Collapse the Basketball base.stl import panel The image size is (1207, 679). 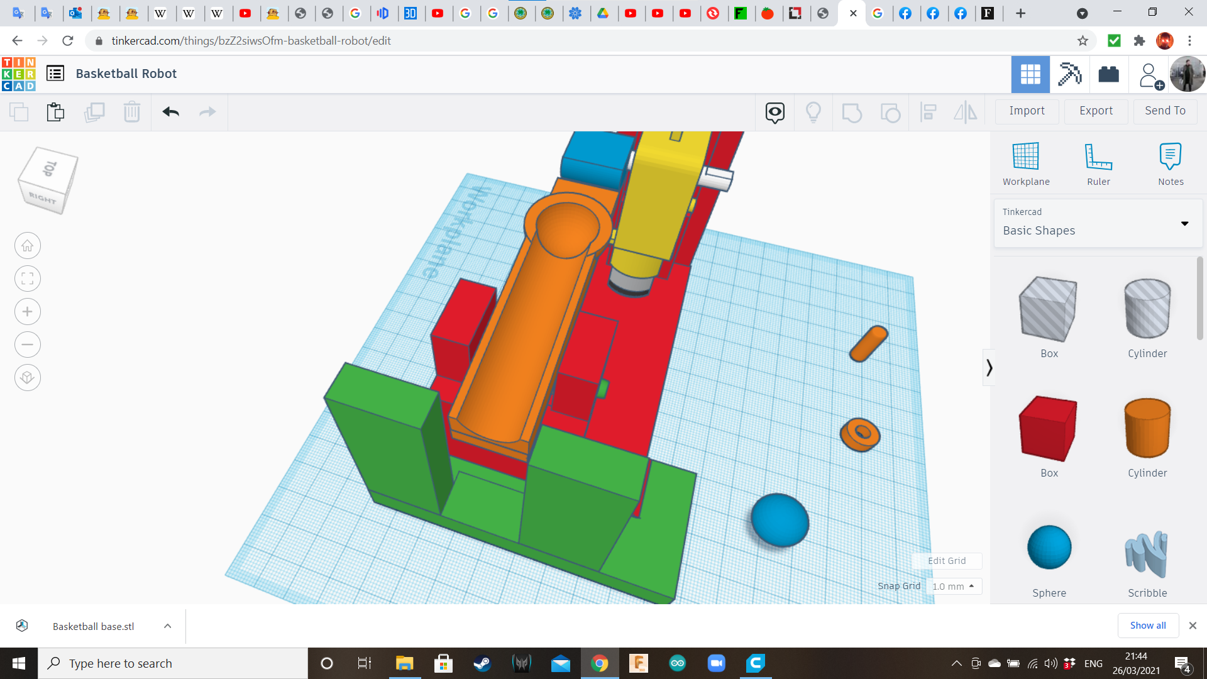(x=167, y=626)
